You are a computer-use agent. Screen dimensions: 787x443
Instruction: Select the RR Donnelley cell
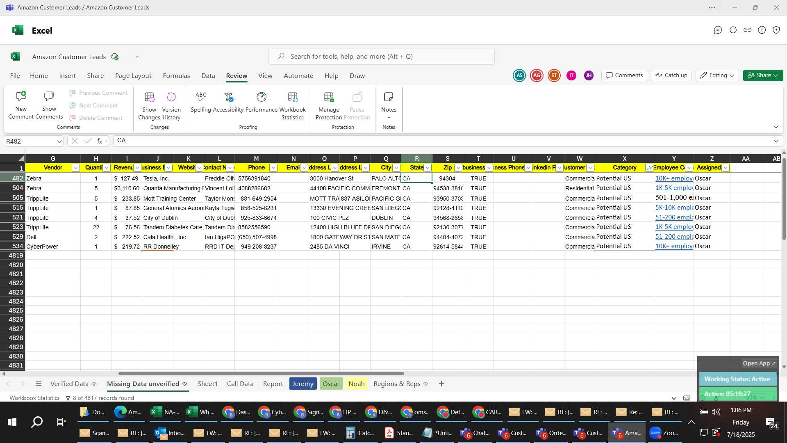click(x=157, y=247)
